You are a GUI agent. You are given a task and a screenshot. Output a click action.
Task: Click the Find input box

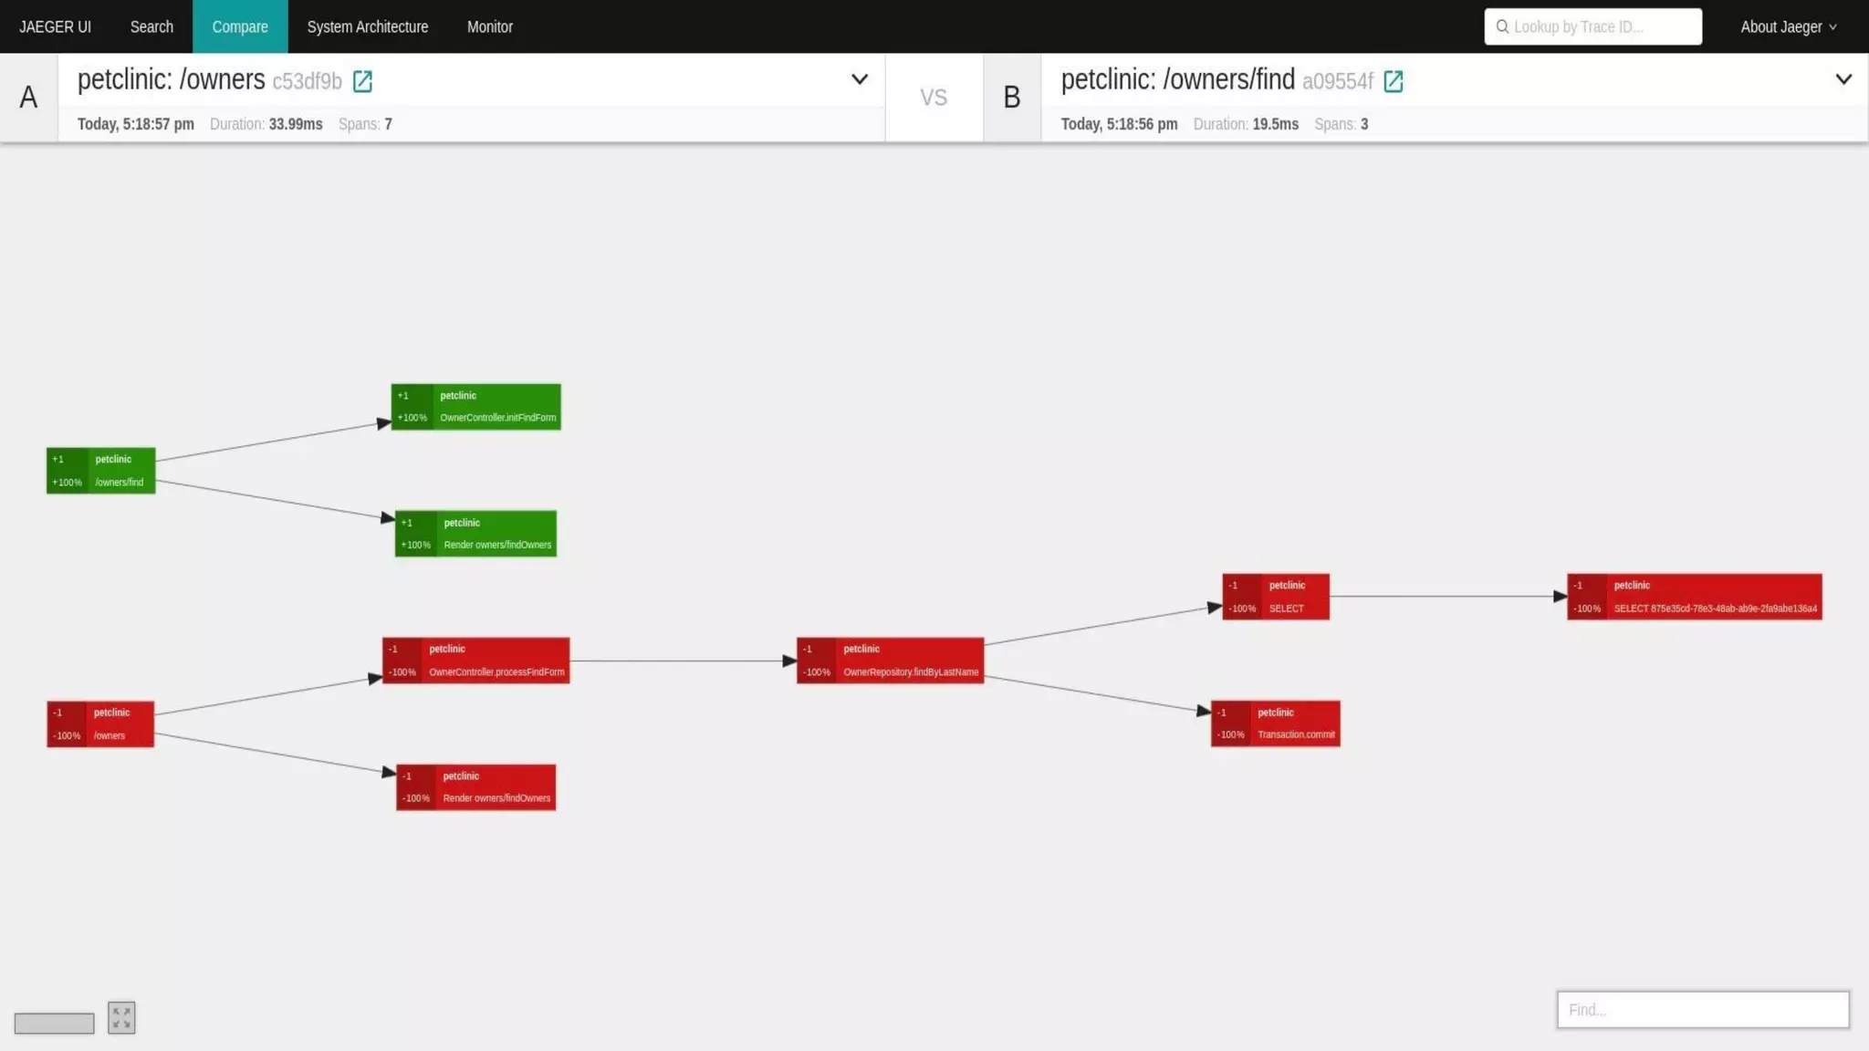pyautogui.click(x=1702, y=1009)
